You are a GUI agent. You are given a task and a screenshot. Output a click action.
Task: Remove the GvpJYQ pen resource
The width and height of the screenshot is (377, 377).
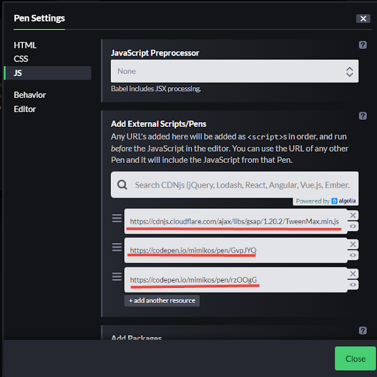coord(353,244)
